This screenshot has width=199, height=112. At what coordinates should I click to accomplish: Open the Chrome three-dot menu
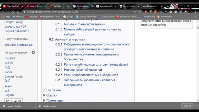196,12
